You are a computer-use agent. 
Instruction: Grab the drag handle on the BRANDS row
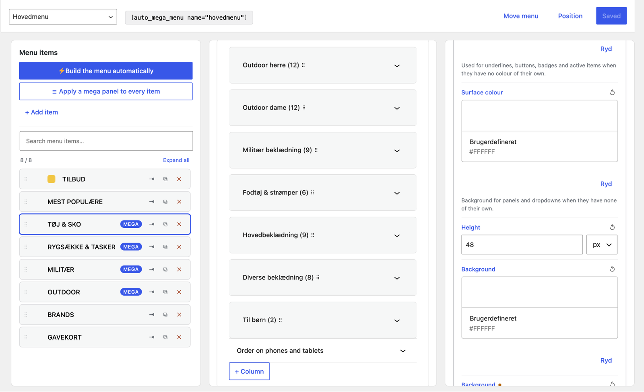pos(26,314)
